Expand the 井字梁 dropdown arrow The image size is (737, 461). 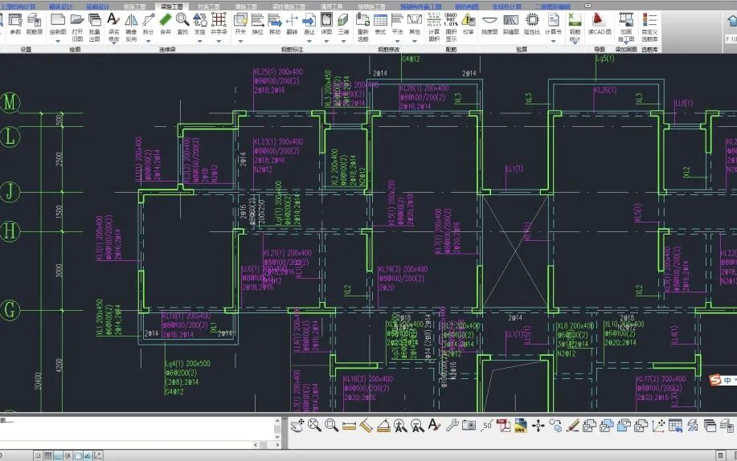[x=219, y=41]
